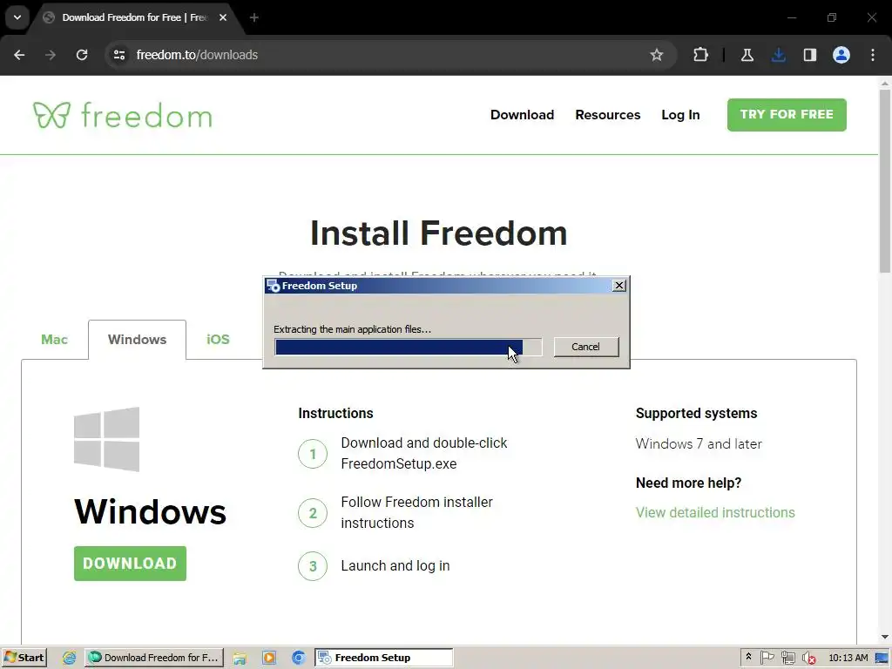Click the step 2 circle icon
Viewport: 892px width, 669px height.
[313, 512]
